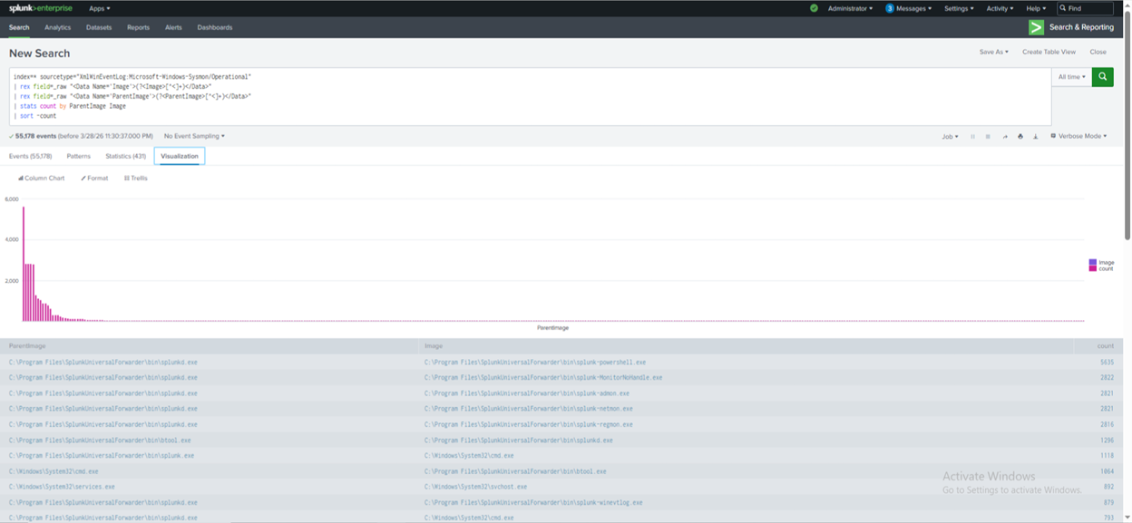Click the splunk-netmon.exe Image cell
Viewport: 1132px width, 523px height.
(528, 409)
